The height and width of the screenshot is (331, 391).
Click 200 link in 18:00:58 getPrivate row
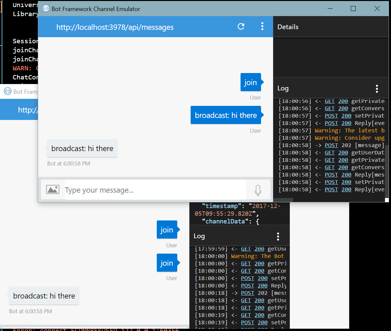[x=343, y=160]
